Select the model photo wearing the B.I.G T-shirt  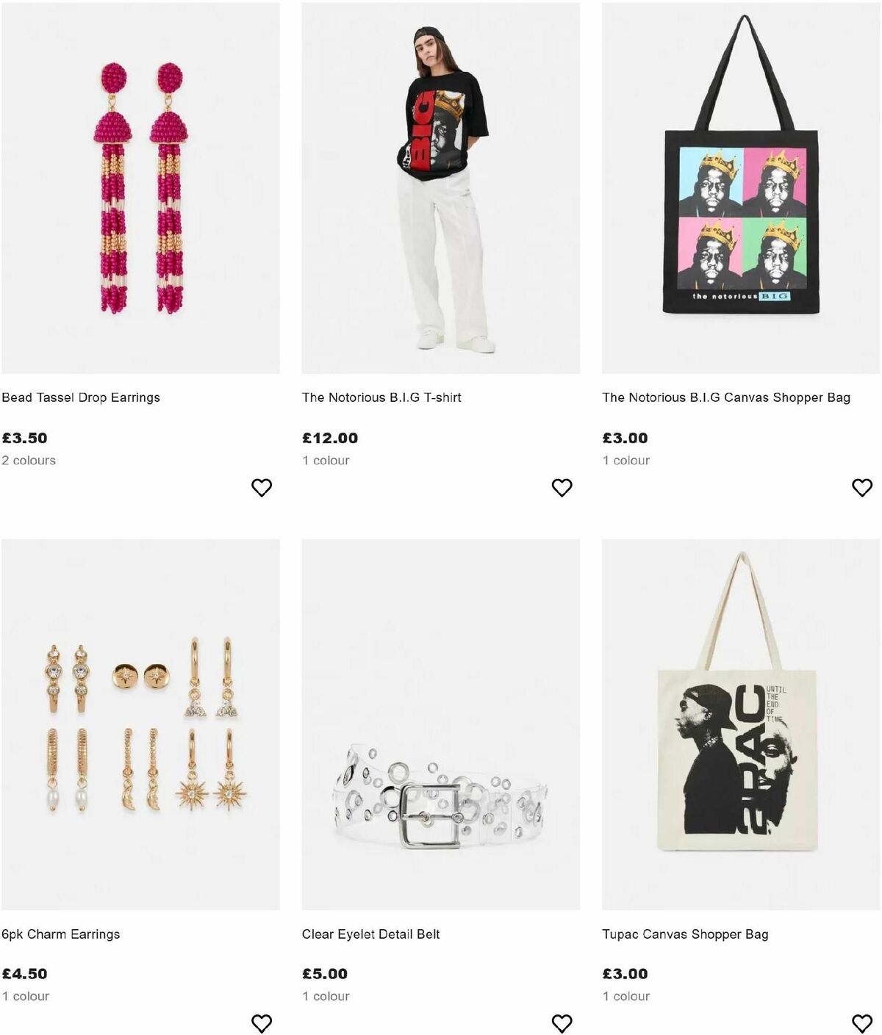(x=441, y=188)
